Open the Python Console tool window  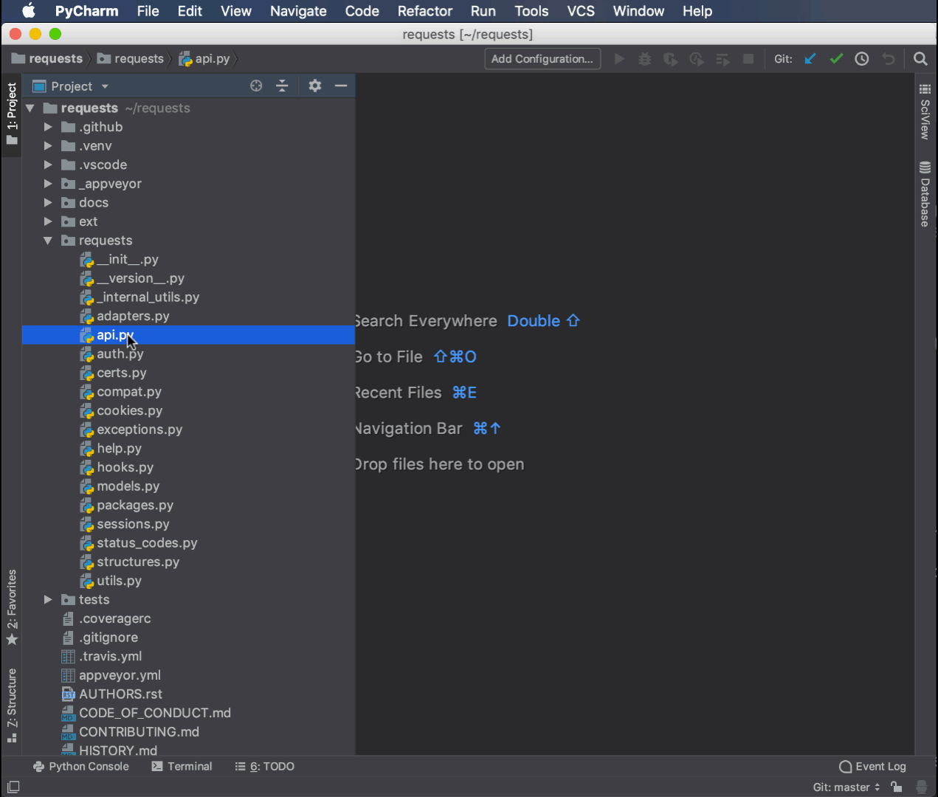[x=80, y=766]
